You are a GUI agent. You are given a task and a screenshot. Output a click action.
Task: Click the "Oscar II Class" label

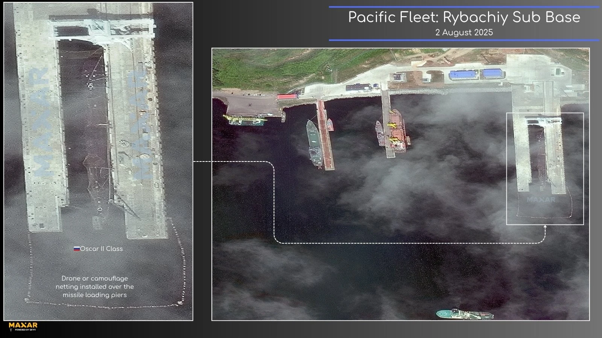coord(101,249)
